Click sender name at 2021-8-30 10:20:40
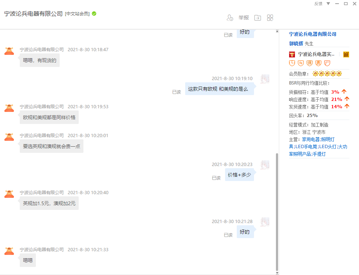The width and height of the screenshot is (359, 275). (x=42, y=193)
